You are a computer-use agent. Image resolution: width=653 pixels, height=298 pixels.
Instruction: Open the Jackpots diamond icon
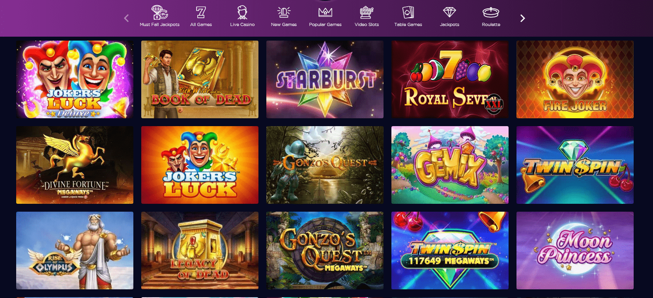click(x=449, y=12)
